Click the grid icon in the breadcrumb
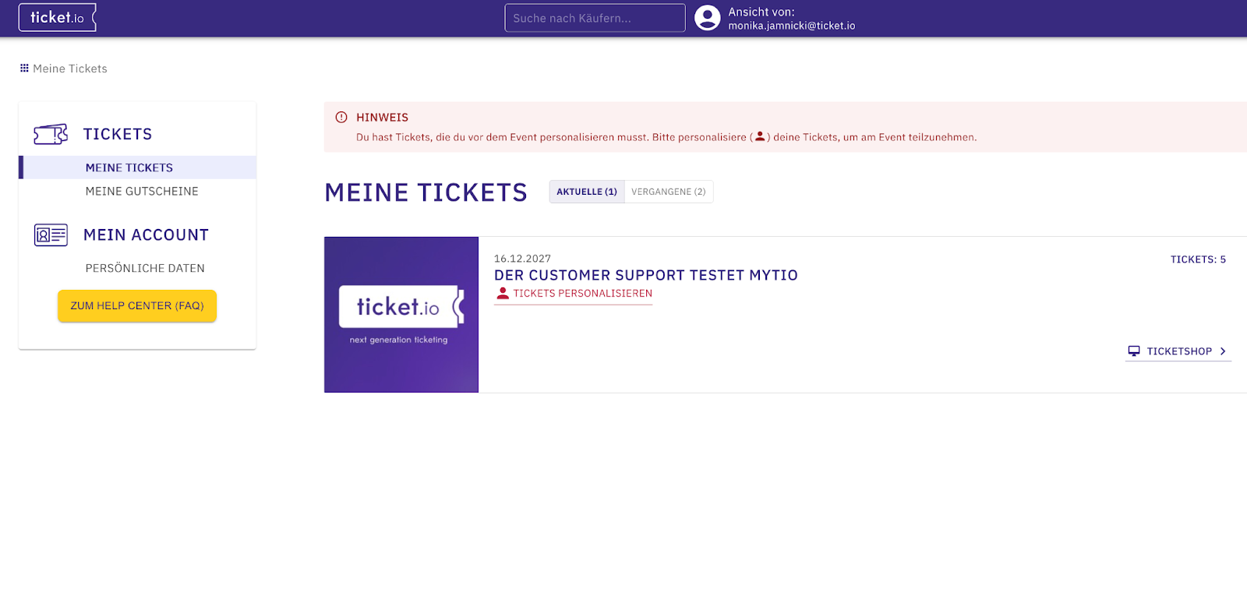The image size is (1247, 599). tap(24, 68)
